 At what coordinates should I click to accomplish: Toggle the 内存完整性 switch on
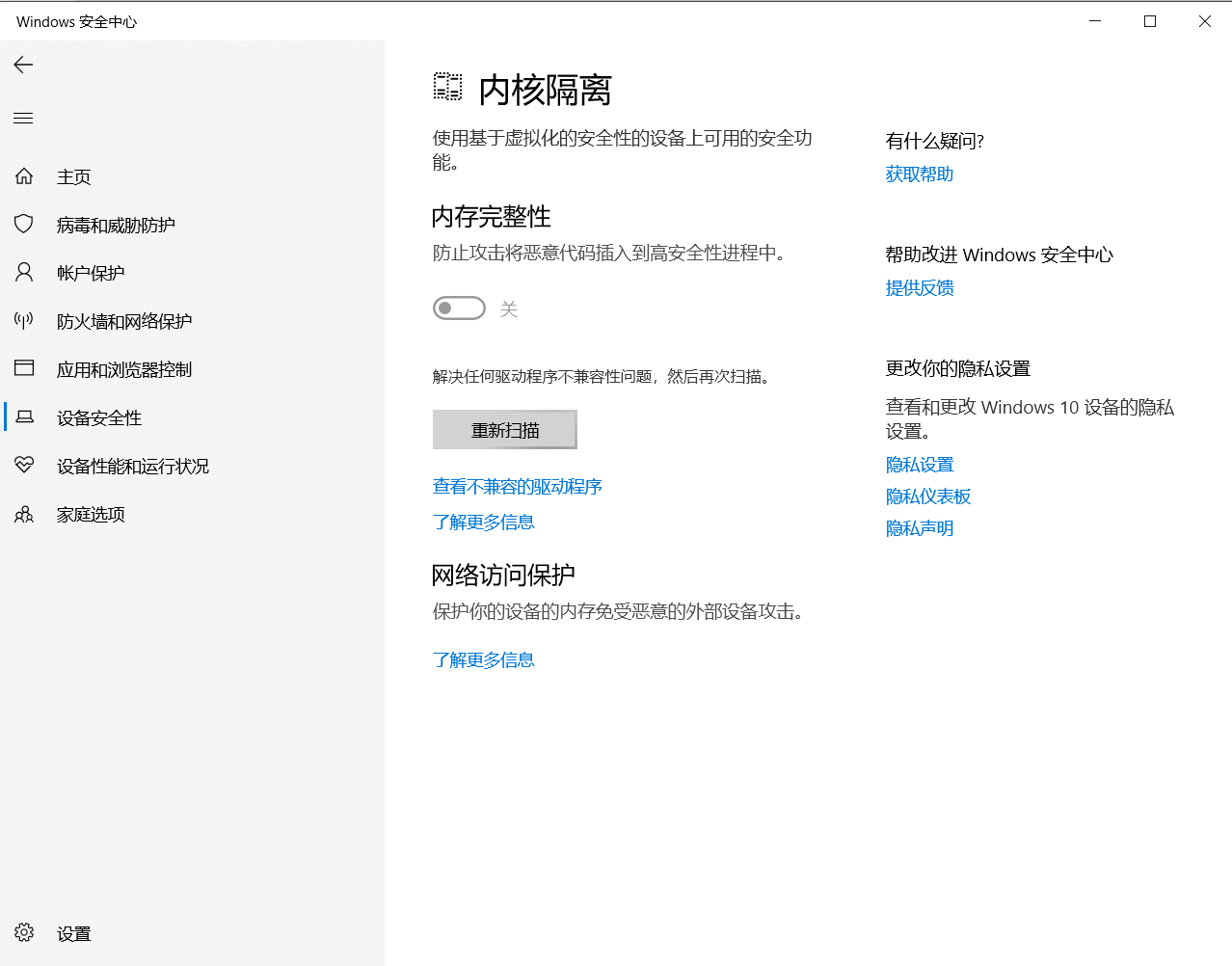[x=459, y=309]
